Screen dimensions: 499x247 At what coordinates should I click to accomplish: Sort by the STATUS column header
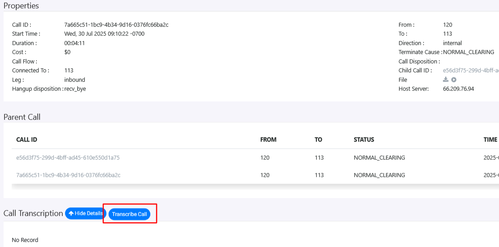pos(363,140)
